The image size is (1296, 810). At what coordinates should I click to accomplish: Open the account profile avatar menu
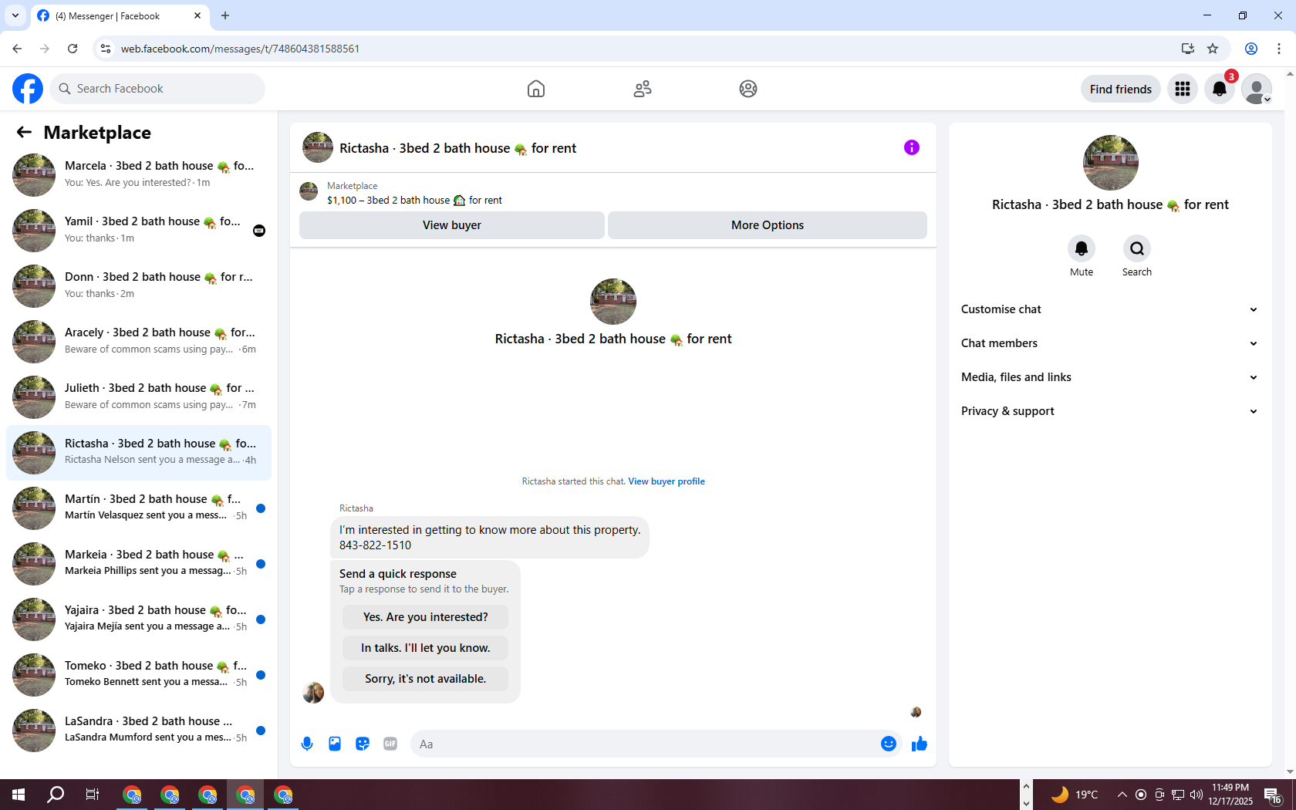tap(1257, 89)
